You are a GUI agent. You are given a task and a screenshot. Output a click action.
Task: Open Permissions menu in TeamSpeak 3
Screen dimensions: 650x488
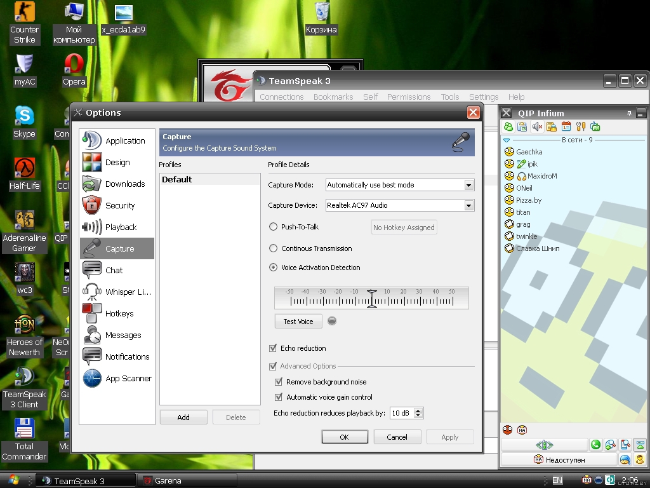point(409,97)
